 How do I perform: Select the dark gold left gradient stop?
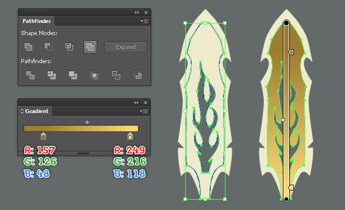coord(43,136)
